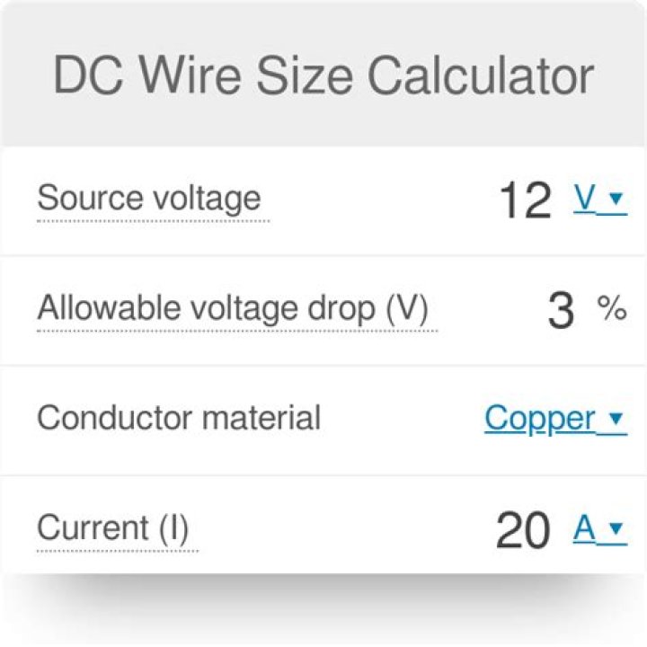Open the source voltage unit dropdown
Image resolution: width=647 pixels, height=647 pixels.
(x=598, y=199)
